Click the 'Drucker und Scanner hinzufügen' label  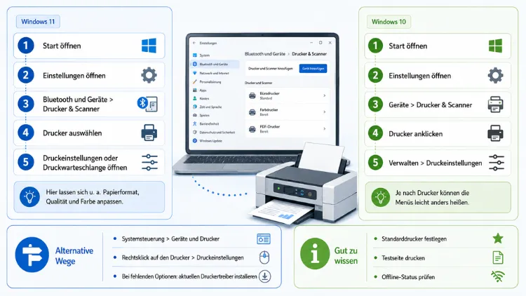tap(271, 69)
